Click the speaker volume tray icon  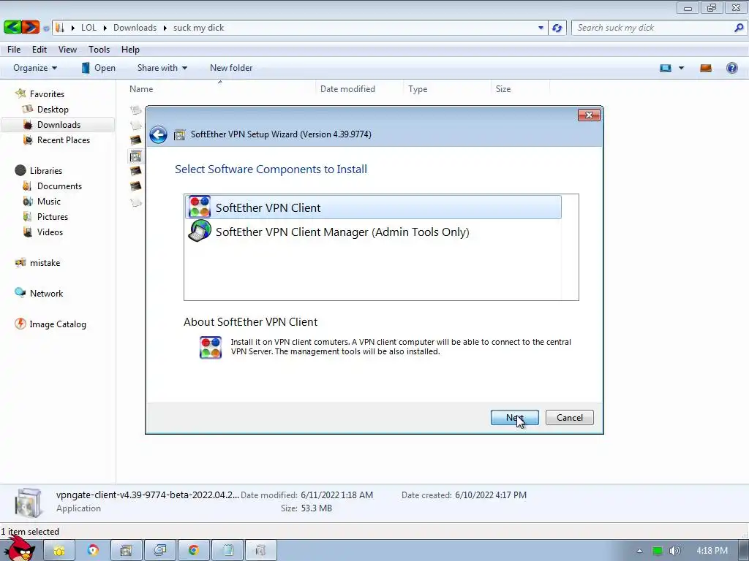coord(674,551)
